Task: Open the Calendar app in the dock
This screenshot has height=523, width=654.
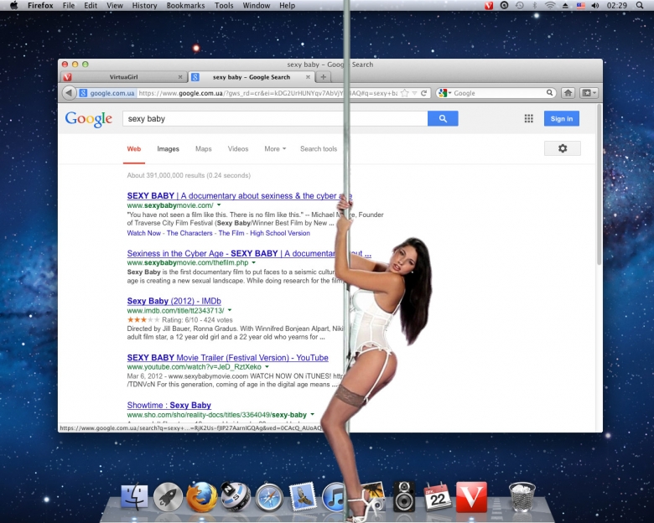Action: [x=438, y=496]
